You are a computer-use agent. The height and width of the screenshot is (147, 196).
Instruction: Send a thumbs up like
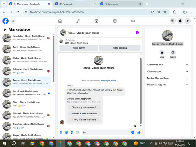pyautogui.click(x=139, y=132)
